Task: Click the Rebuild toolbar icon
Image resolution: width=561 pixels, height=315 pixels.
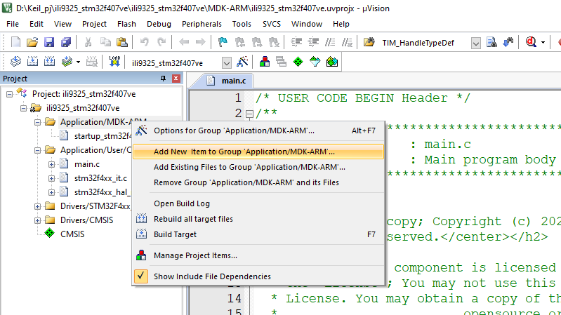Action: click(49, 62)
